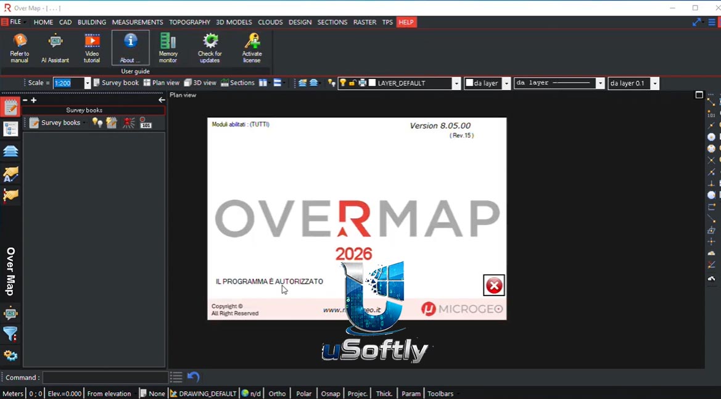Open Activate license
Viewport: 721px width, 399px height.
[x=252, y=48]
